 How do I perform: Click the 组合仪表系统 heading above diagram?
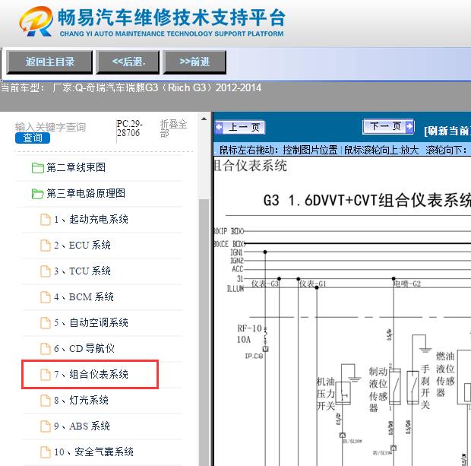pyautogui.click(x=251, y=166)
